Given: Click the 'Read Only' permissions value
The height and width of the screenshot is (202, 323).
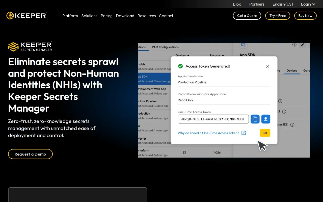Looking at the screenshot, I should click(185, 100).
